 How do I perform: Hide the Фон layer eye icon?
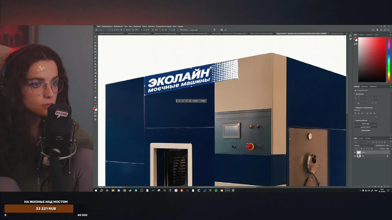click(x=355, y=156)
